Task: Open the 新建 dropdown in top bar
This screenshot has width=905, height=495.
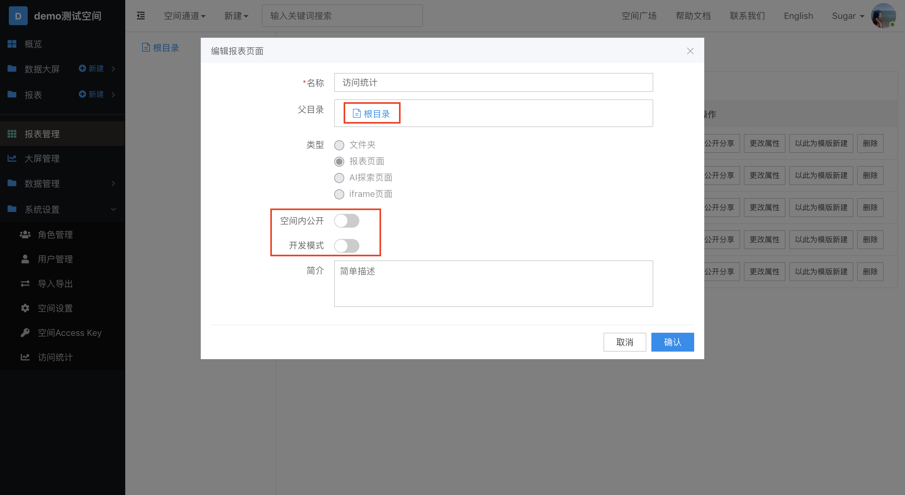Action: click(x=236, y=16)
